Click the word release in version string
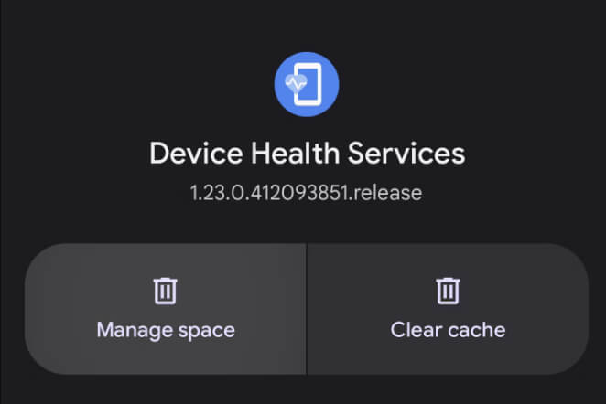This screenshot has height=404, width=606. pos(387,193)
